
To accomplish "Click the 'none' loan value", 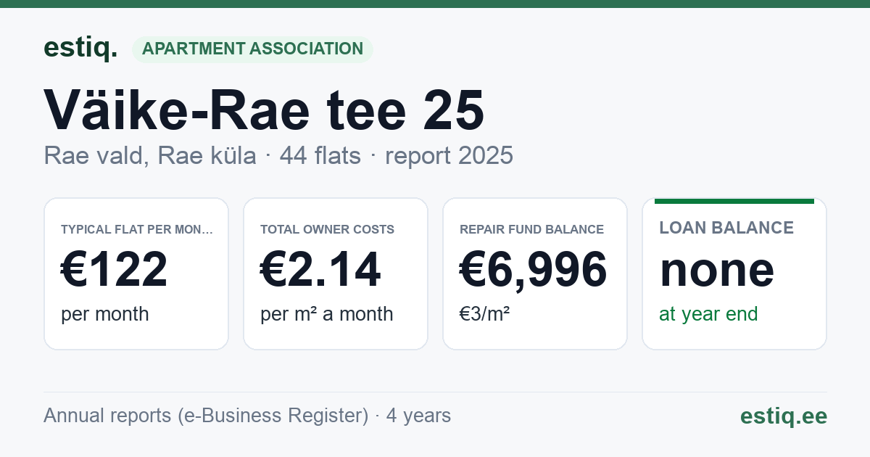I will click(717, 270).
